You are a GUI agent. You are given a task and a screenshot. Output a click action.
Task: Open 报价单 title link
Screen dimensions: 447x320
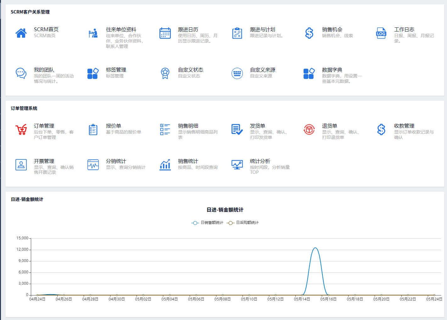coord(114,126)
